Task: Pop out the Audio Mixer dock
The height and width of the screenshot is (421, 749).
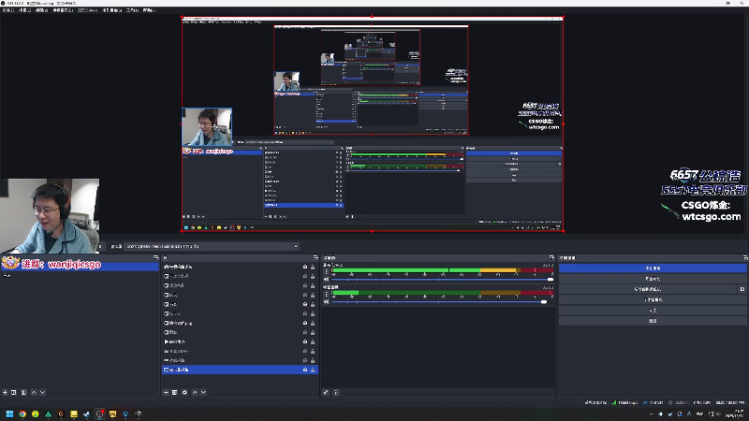Action: click(x=551, y=258)
